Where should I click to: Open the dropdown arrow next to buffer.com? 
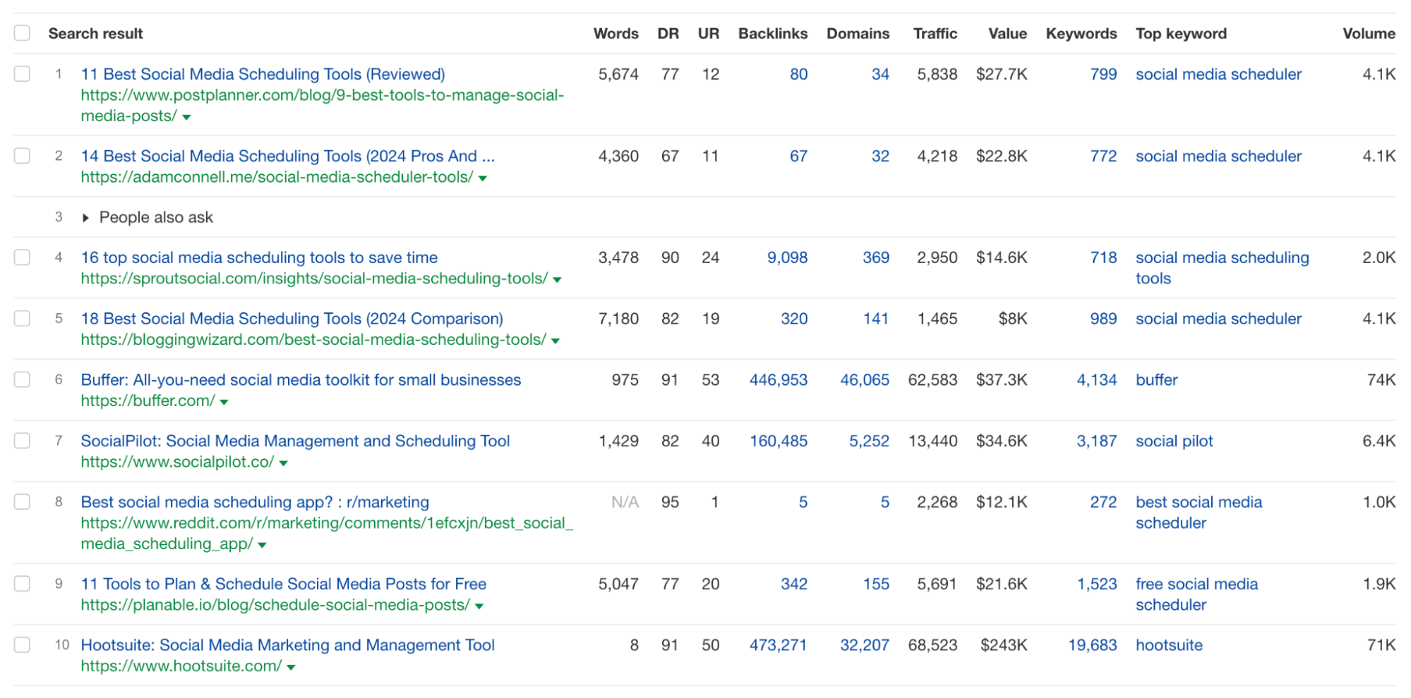224,402
